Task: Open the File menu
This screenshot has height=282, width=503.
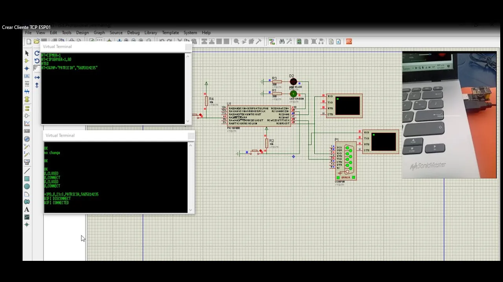Action: click(28, 33)
